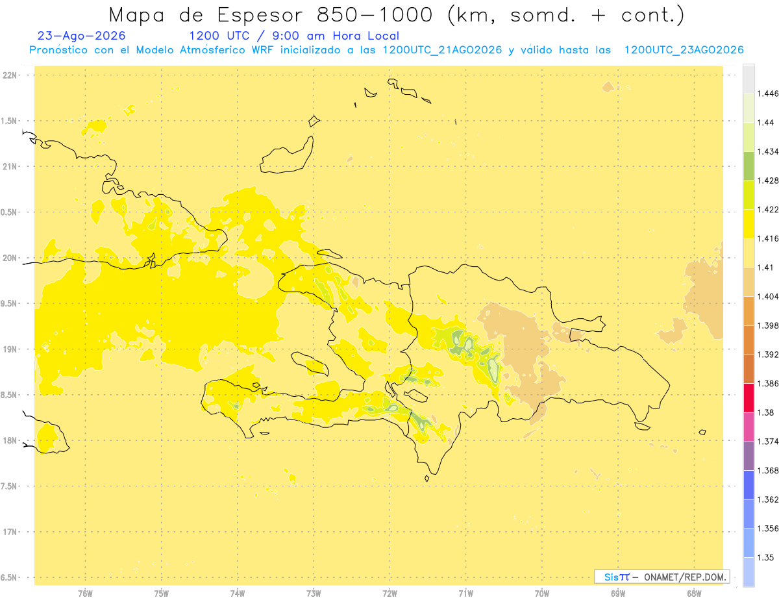
Task: Click the 'Pronóstico con el Modelo Atmosférico WRF' line
Action: coord(386,50)
